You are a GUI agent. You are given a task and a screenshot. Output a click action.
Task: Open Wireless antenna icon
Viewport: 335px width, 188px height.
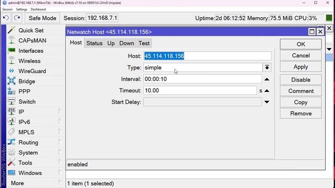click(x=12, y=61)
